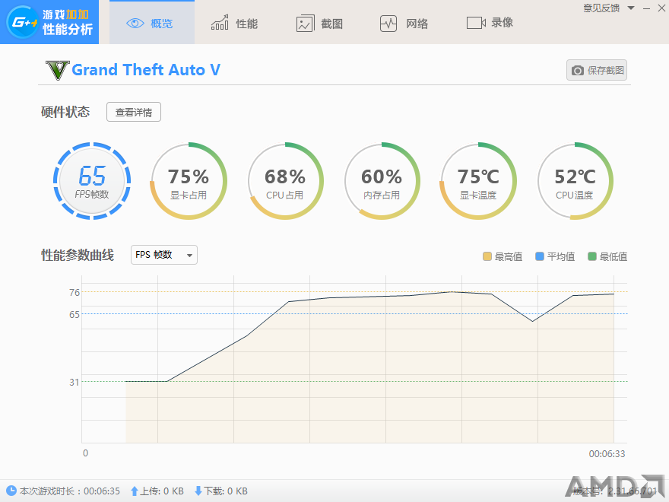The width and height of the screenshot is (669, 502).
Task: Expand the dropdown arrow beside 意见反馈
Action: pyautogui.click(x=631, y=8)
